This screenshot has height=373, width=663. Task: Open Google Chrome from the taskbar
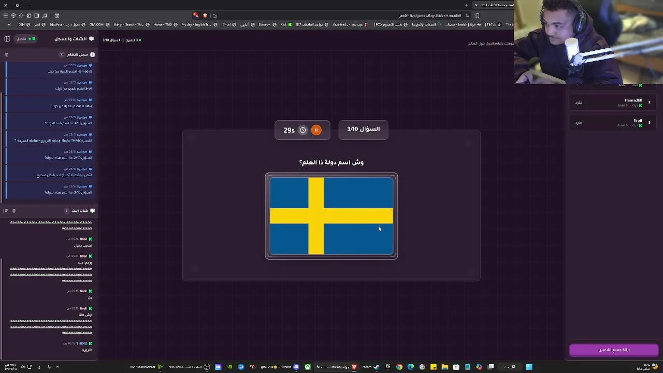click(399, 367)
